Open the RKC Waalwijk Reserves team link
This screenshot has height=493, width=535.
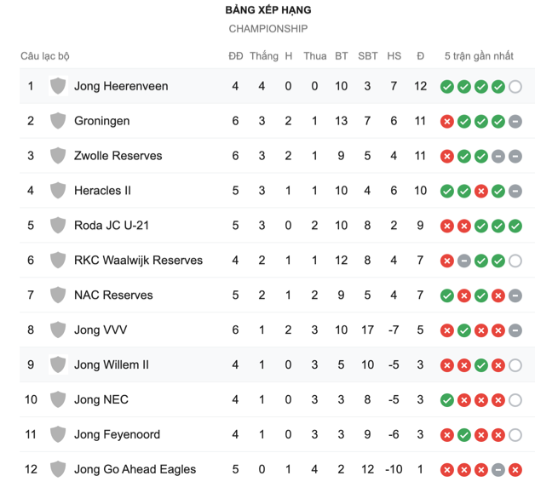click(x=138, y=261)
